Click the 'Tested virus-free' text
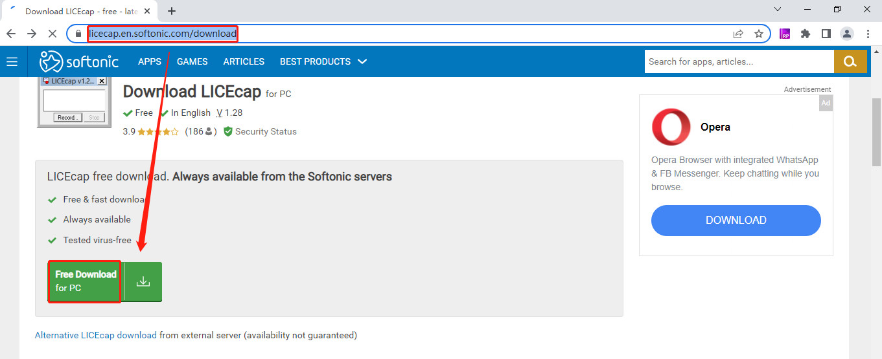 [97, 240]
